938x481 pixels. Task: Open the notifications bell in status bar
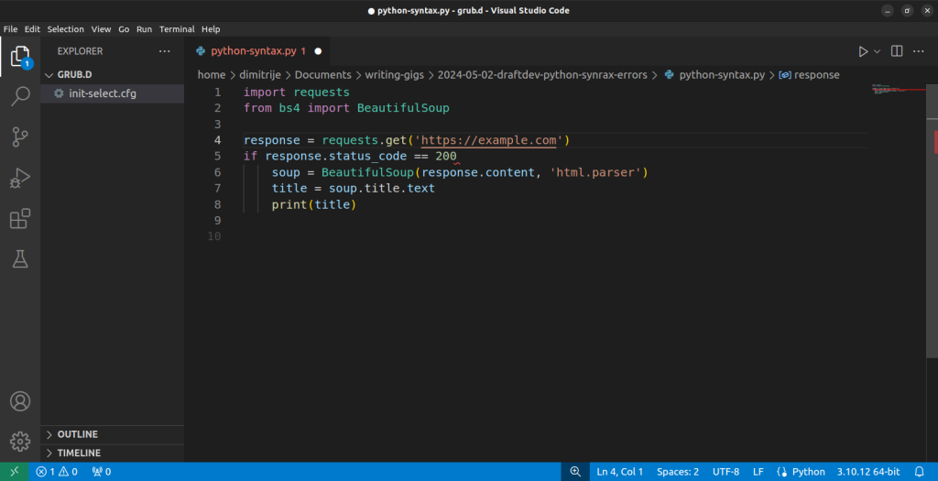[919, 472]
